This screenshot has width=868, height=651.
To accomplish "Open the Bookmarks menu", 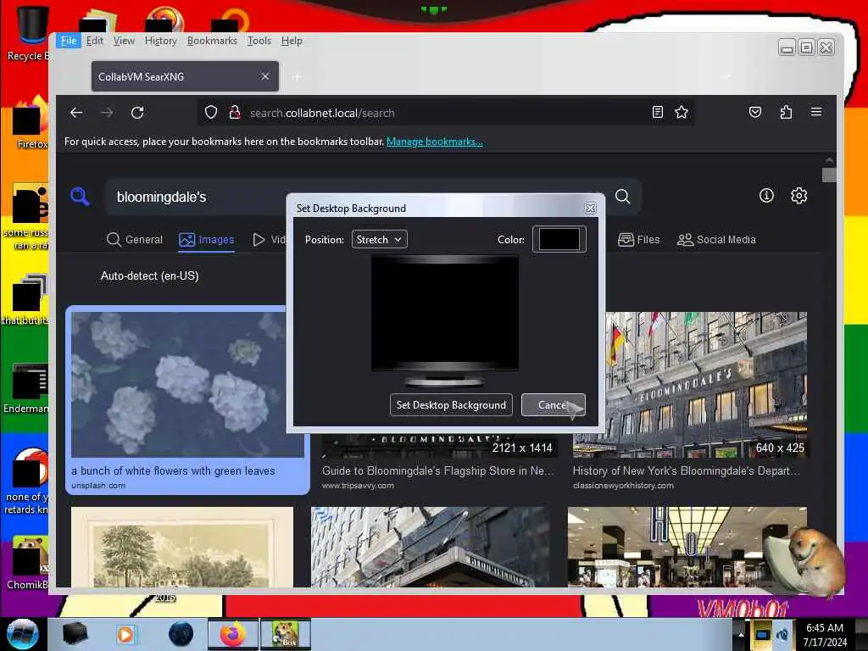I will pos(212,41).
